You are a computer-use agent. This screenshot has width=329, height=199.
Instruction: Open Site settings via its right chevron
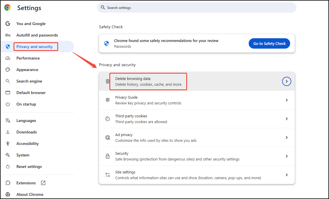[287, 175]
